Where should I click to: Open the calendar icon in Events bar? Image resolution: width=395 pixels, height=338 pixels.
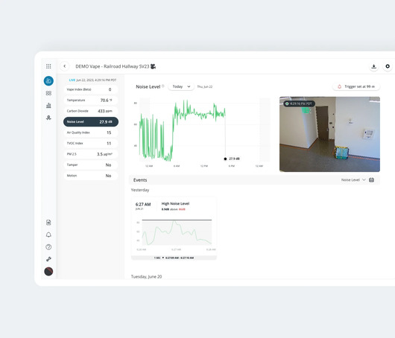(371, 179)
